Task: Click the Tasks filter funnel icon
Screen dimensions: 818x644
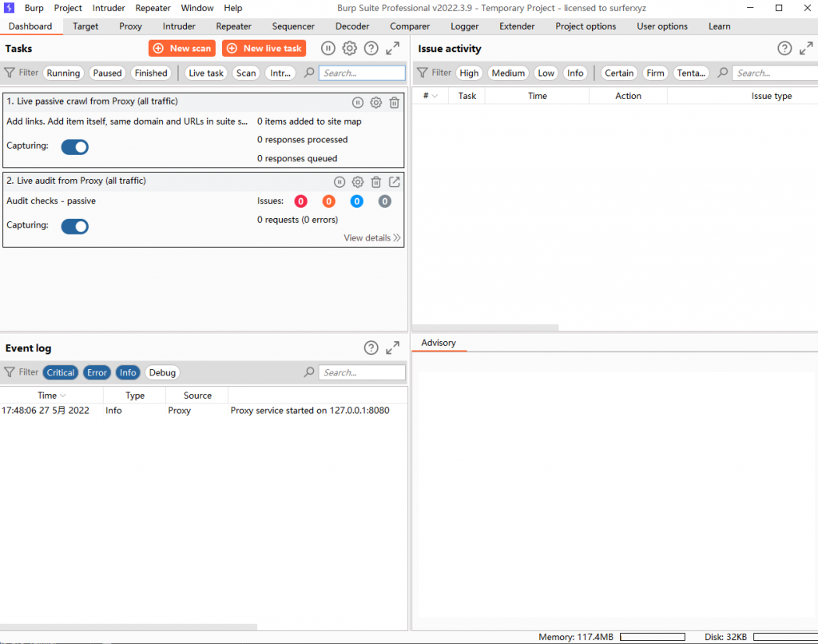Action: 10,73
